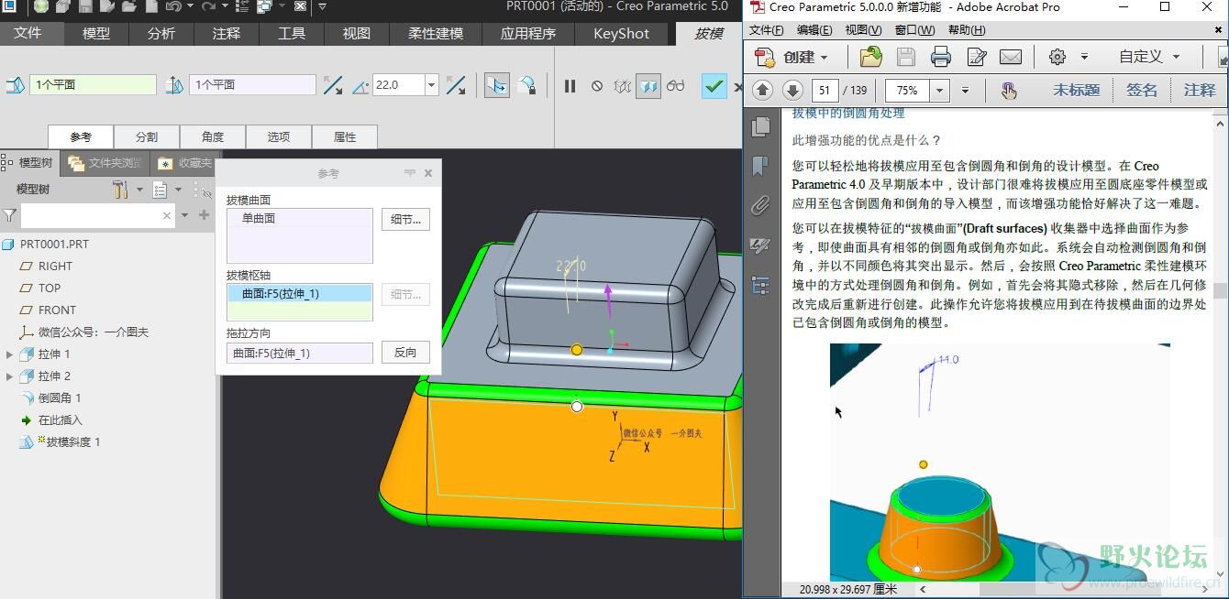Click the orange drag handle on the upper block
Screen dimensions: 1229x599
click(x=577, y=350)
